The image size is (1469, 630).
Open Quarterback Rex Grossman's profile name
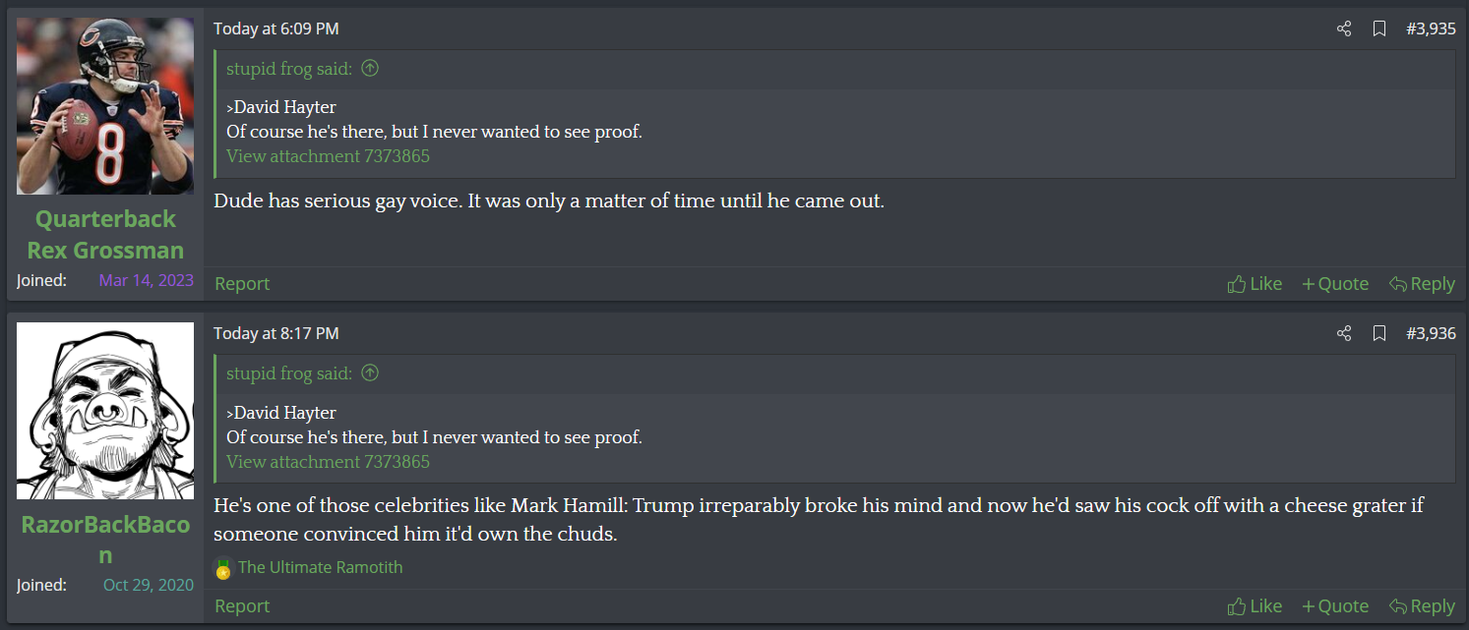pyautogui.click(x=105, y=234)
